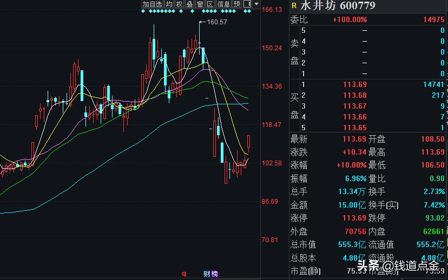Select bid level 5 price 113.65
The height and width of the screenshot is (280, 448).
coord(354,128)
